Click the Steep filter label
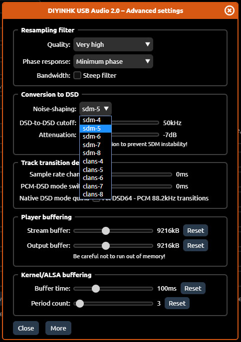Viewport: 241px width, 342px height. click(100, 76)
